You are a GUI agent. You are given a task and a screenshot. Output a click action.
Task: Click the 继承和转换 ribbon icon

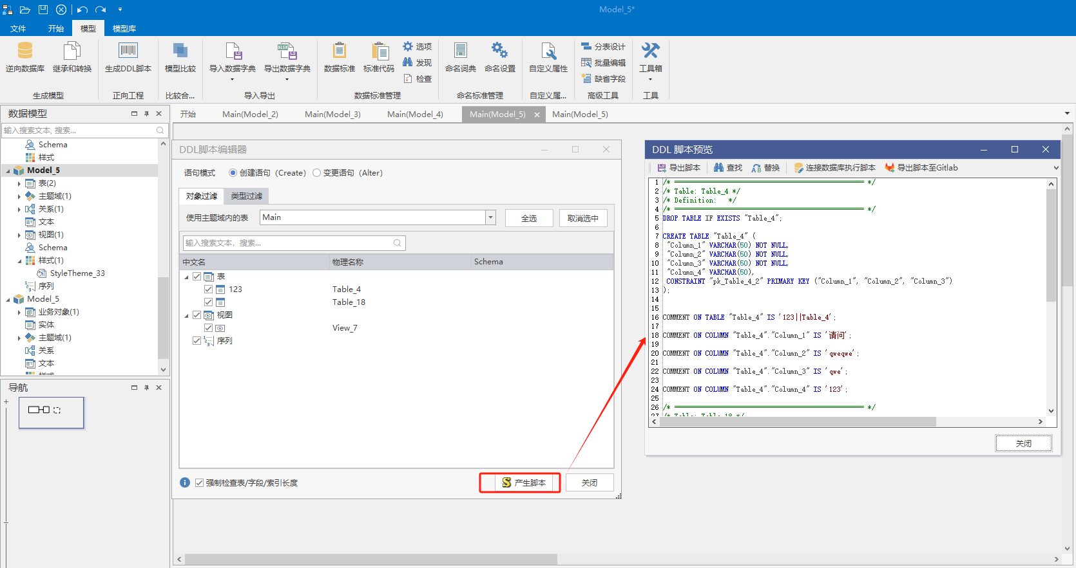tap(72, 57)
